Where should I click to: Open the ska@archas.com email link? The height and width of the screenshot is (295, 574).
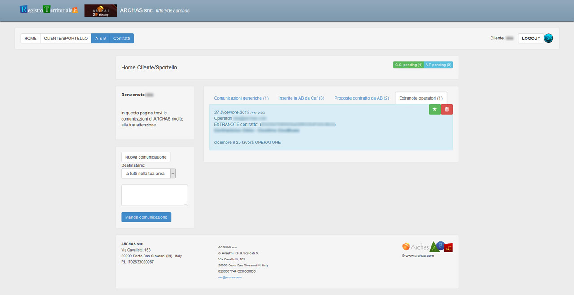230,278
